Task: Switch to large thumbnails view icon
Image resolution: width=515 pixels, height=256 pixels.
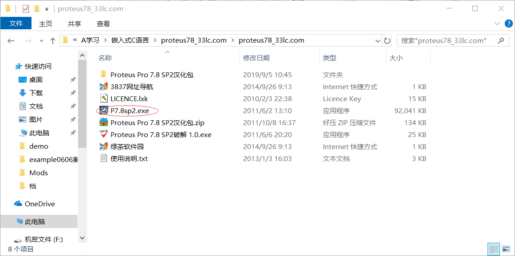Action: click(x=506, y=249)
